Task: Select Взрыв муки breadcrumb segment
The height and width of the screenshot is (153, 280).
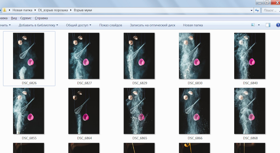Action: click(83, 10)
